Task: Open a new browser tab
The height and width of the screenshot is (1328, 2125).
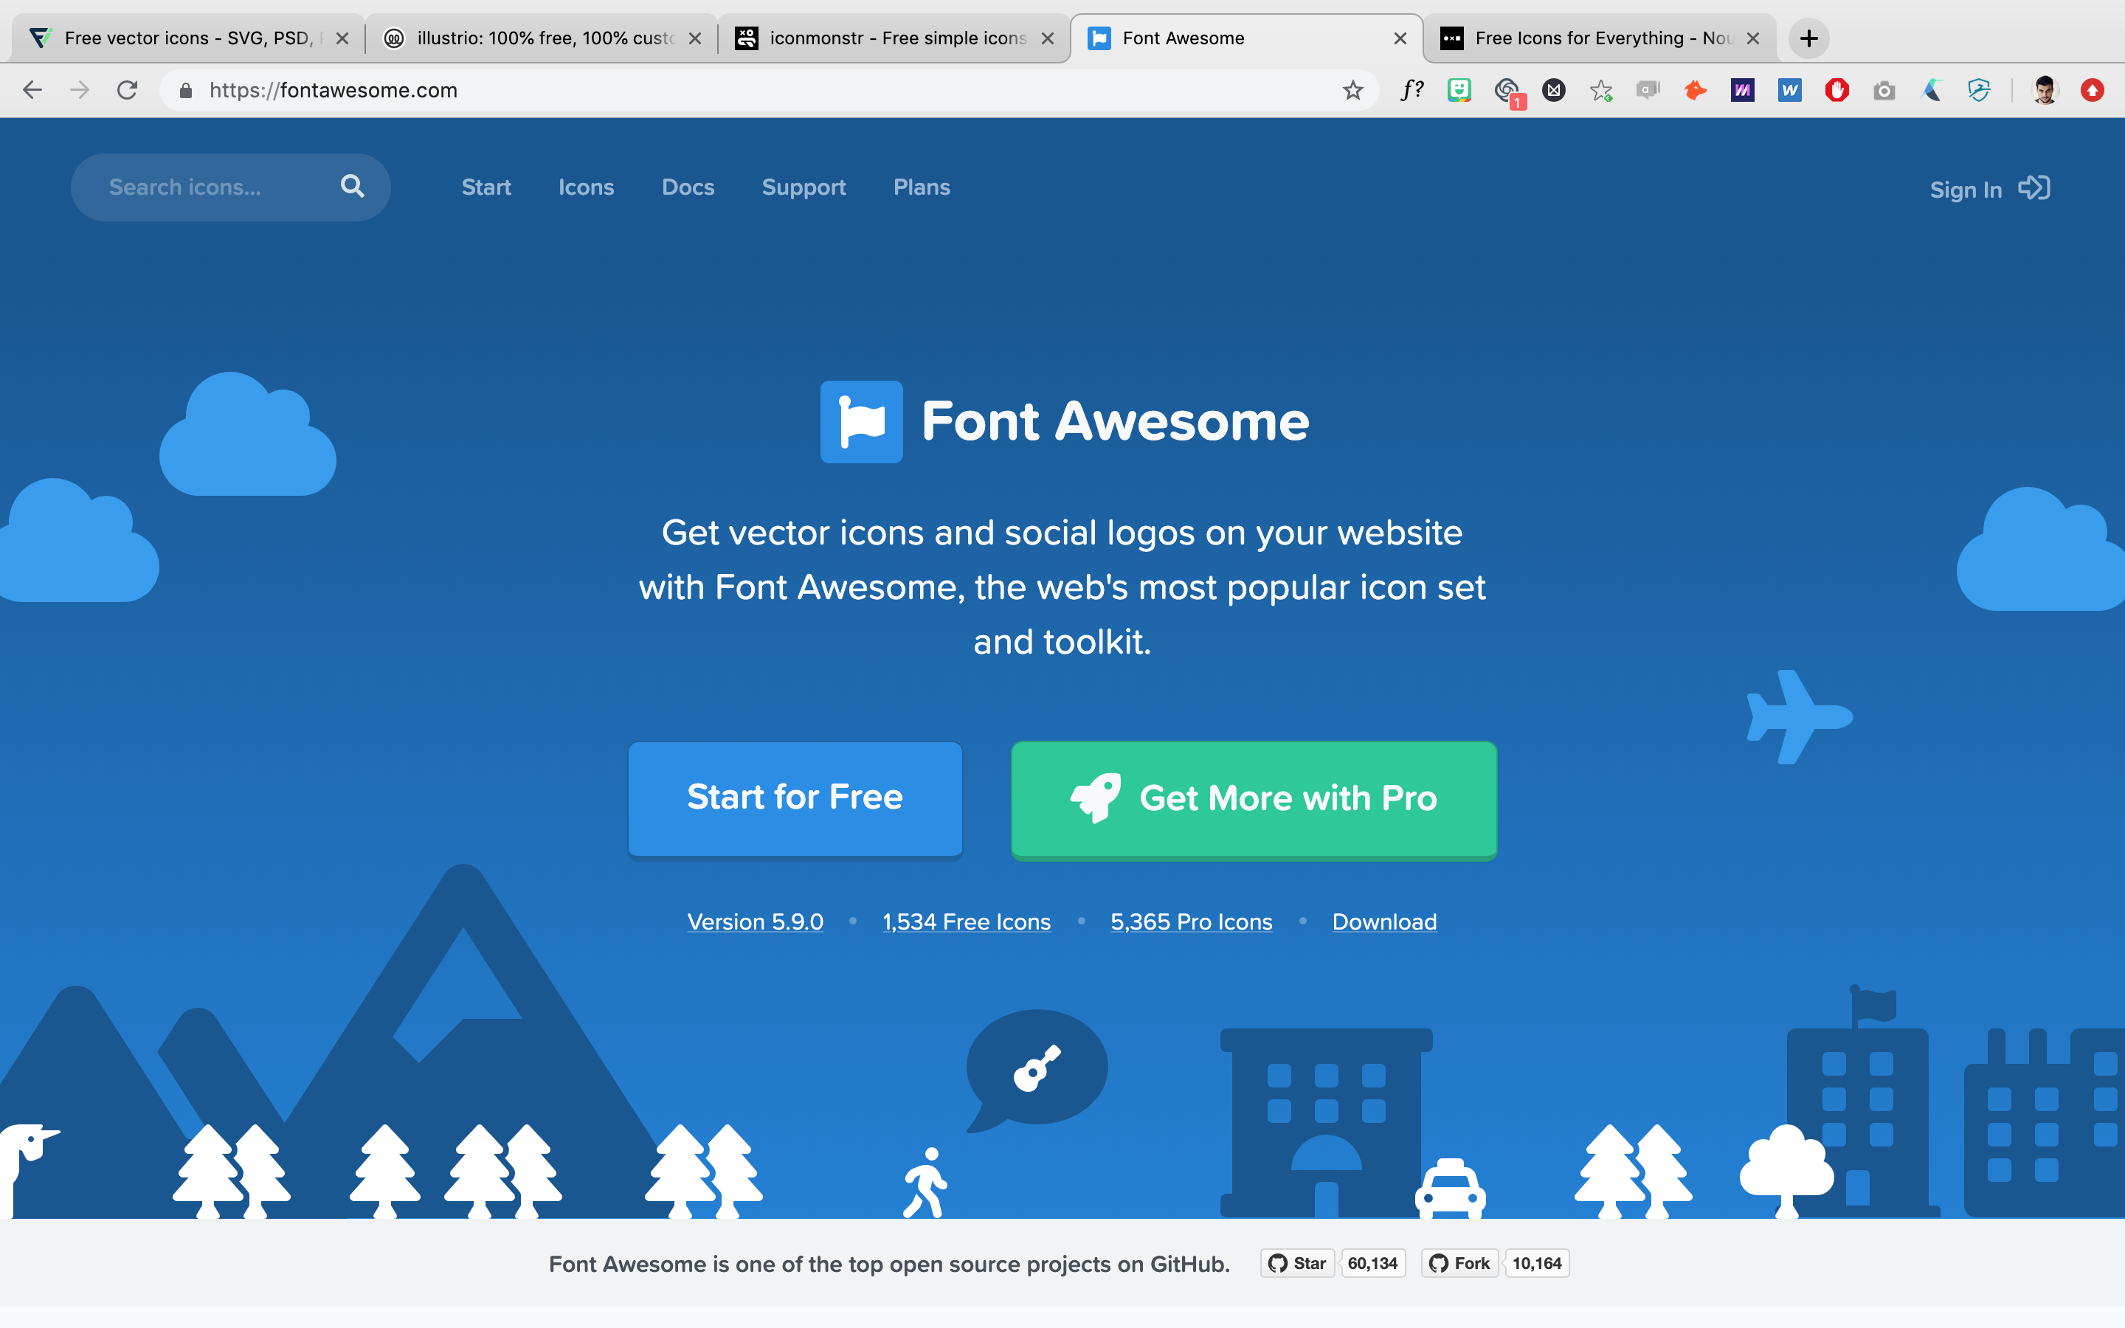Action: (1808, 38)
